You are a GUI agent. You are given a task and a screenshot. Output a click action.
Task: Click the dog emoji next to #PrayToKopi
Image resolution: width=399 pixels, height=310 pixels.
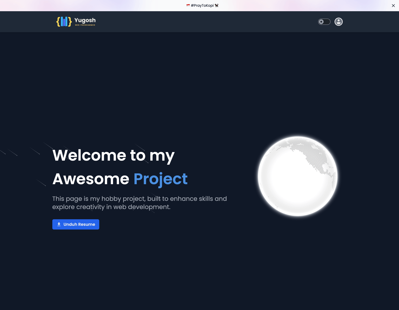[x=216, y=5]
